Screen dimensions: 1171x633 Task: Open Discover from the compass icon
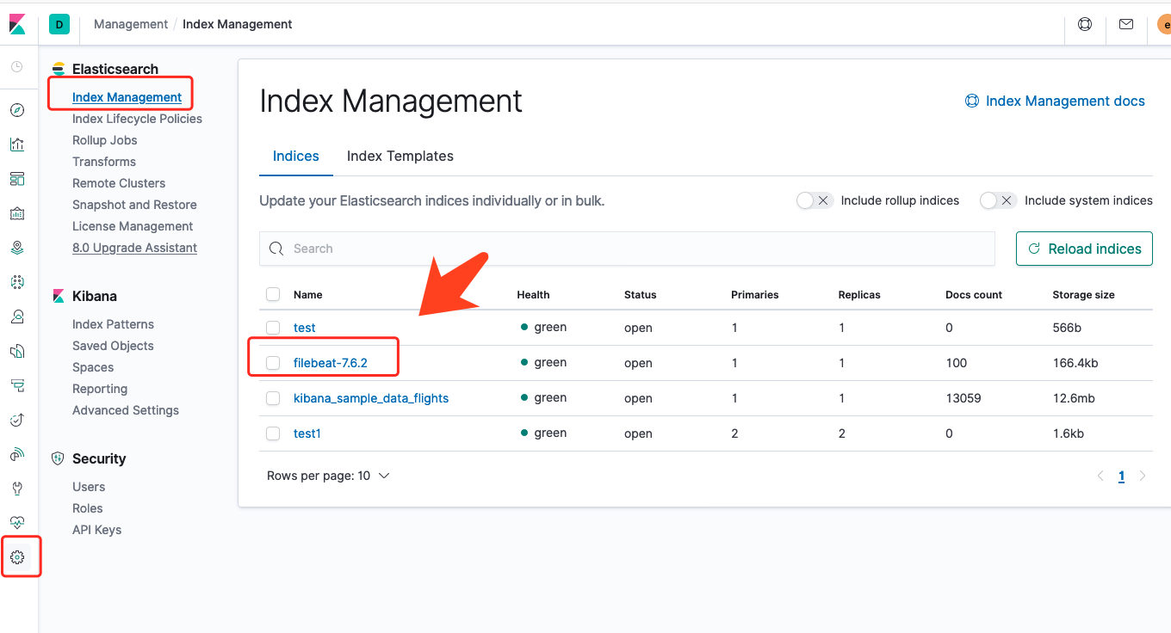17,110
